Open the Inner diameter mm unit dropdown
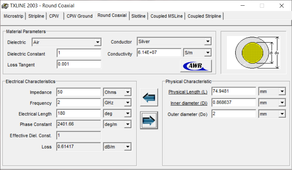 pos(282,103)
